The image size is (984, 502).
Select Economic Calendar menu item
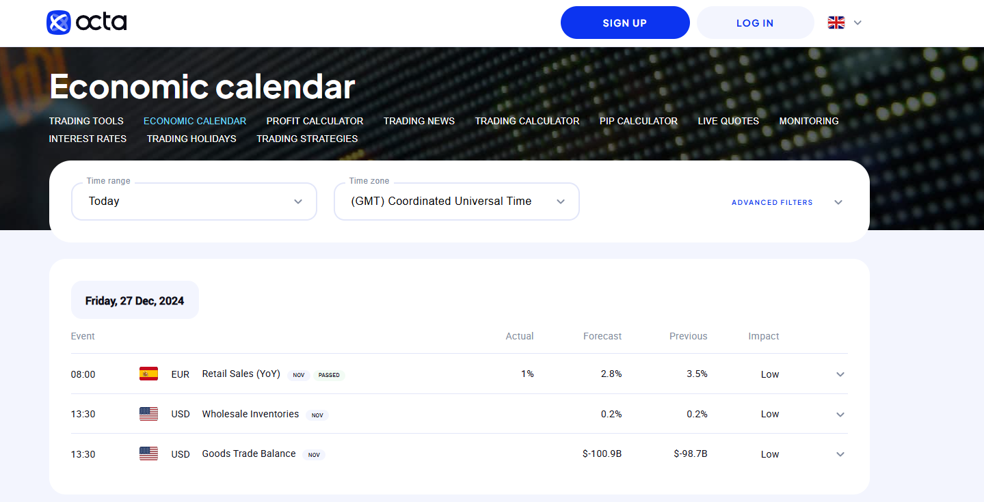(x=195, y=121)
